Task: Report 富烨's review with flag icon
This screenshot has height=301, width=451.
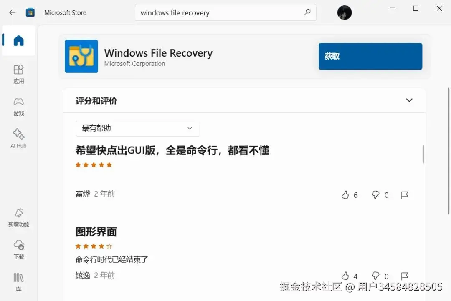Action: 404,195
